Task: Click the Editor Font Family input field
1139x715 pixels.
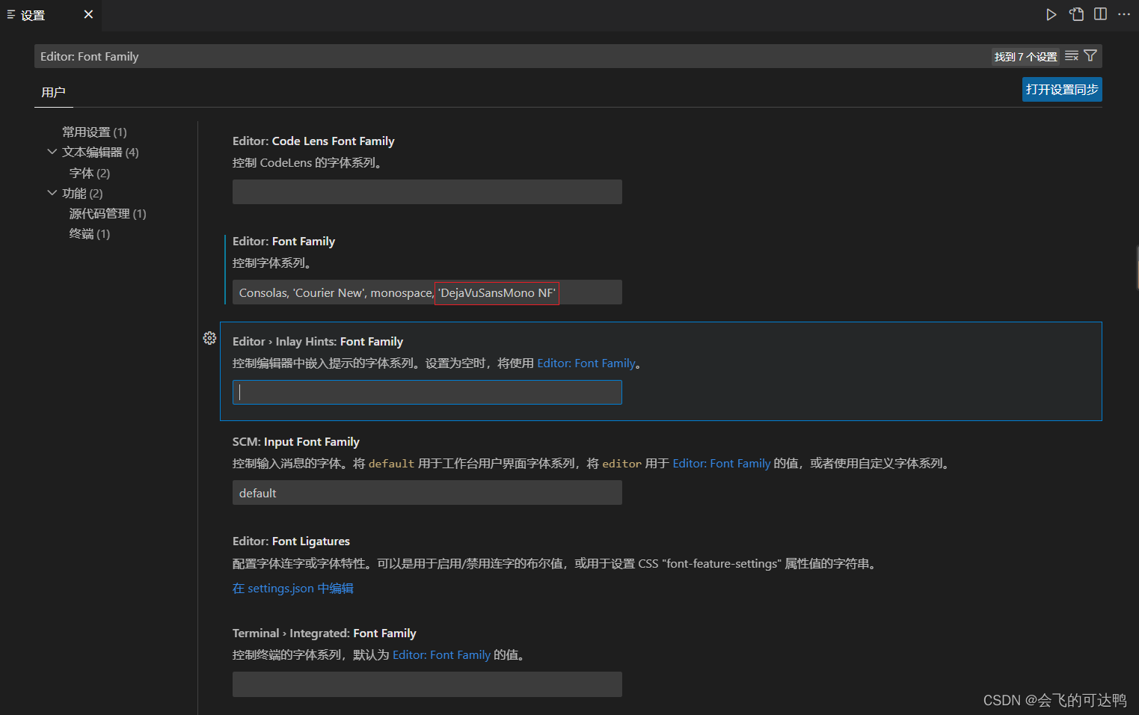Action: tap(427, 292)
